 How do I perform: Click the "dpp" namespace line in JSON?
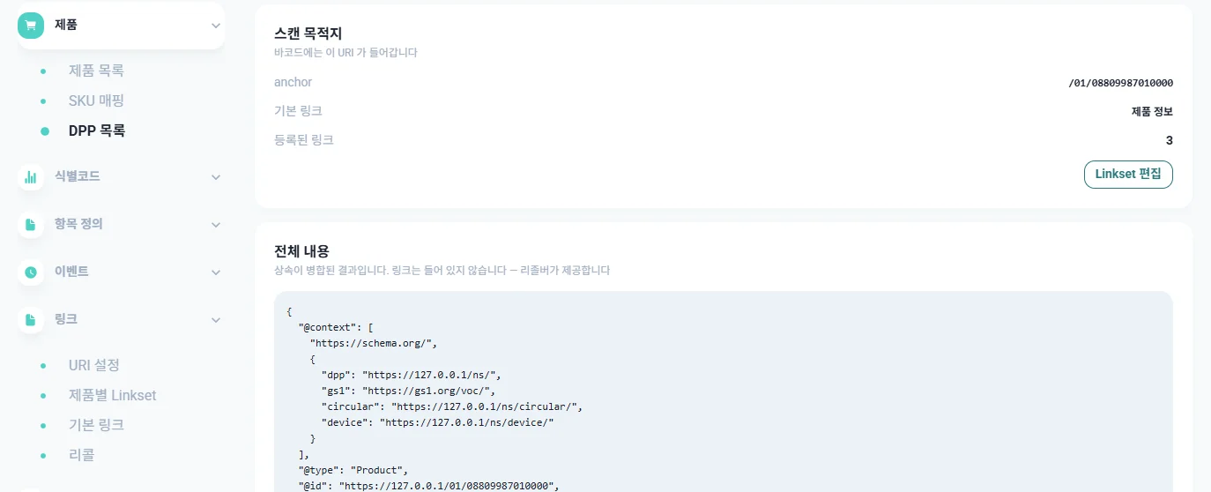(412, 375)
